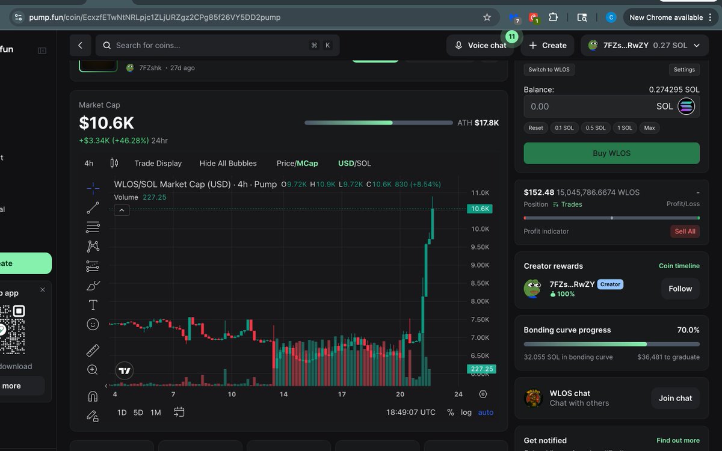This screenshot has height=451, width=722.
Task: Select the crosshair cursor chart tool
Action: pos(93,189)
